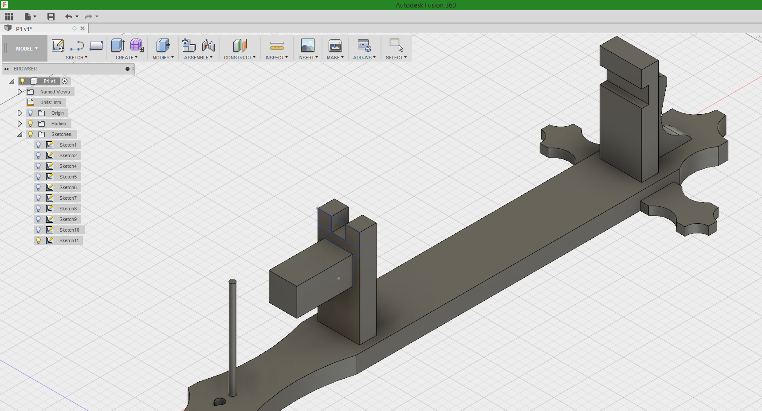Screen dimensions: 762x411
Task: Expand the Origin folder
Action: pos(20,113)
